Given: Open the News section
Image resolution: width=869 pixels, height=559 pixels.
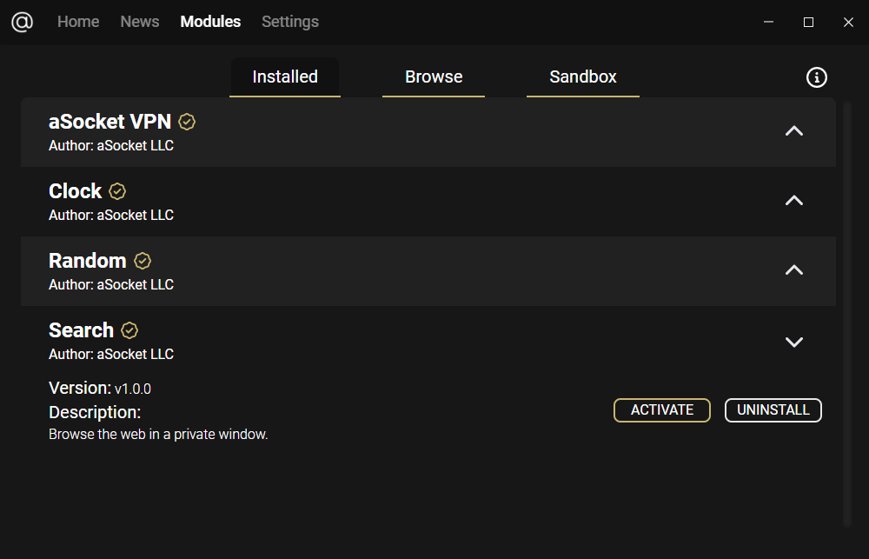Looking at the screenshot, I should coord(140,22).
